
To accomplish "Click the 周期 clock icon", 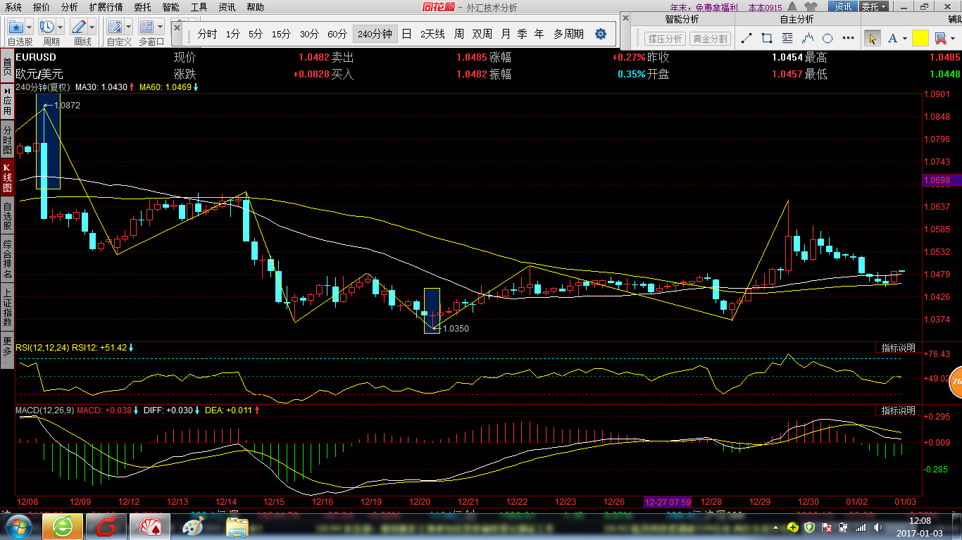I will 47,27.
